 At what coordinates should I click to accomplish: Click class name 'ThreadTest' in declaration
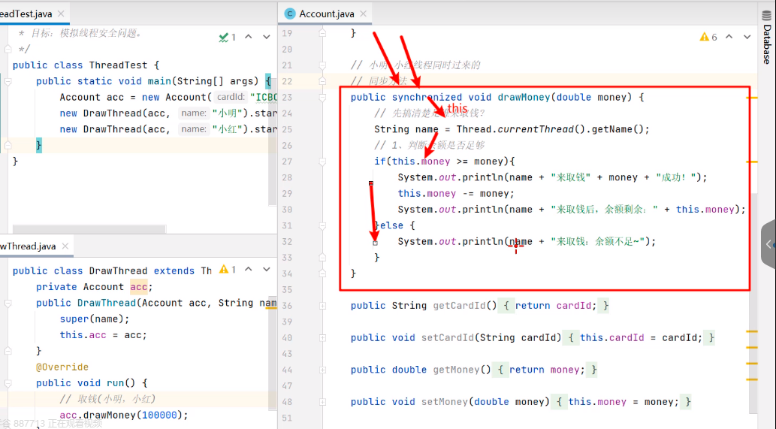coord(118,65)
